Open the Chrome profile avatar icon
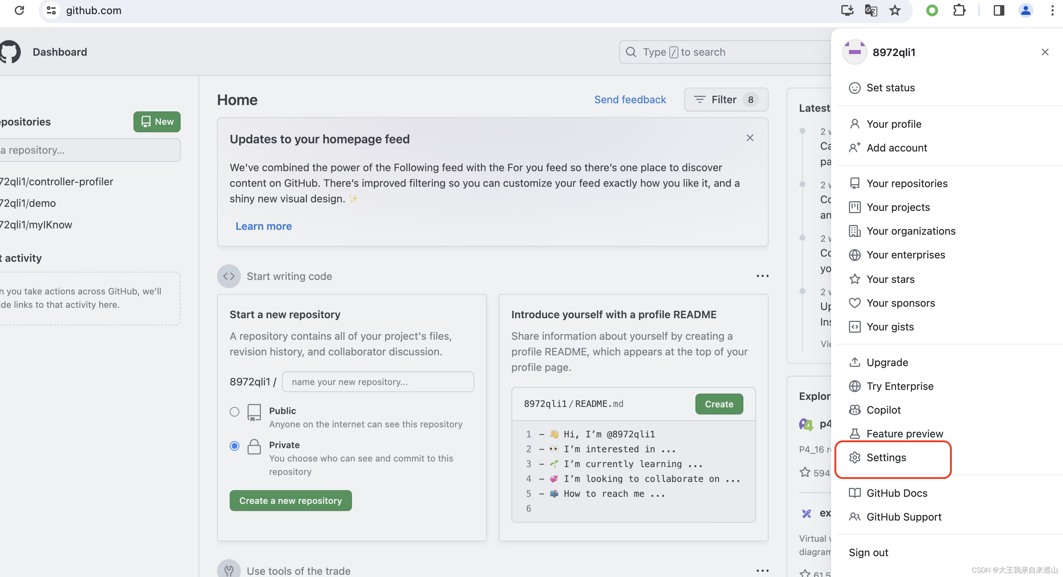The height and width of the screenshot is (577, 1063). pos(1025,10)
